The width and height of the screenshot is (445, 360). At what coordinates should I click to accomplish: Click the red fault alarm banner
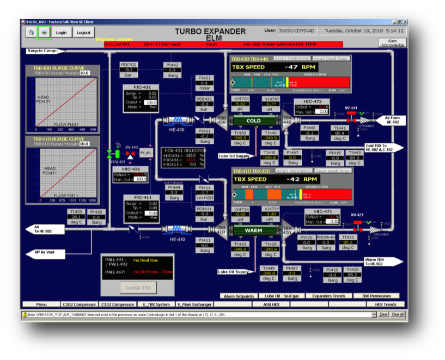point(223,44)
